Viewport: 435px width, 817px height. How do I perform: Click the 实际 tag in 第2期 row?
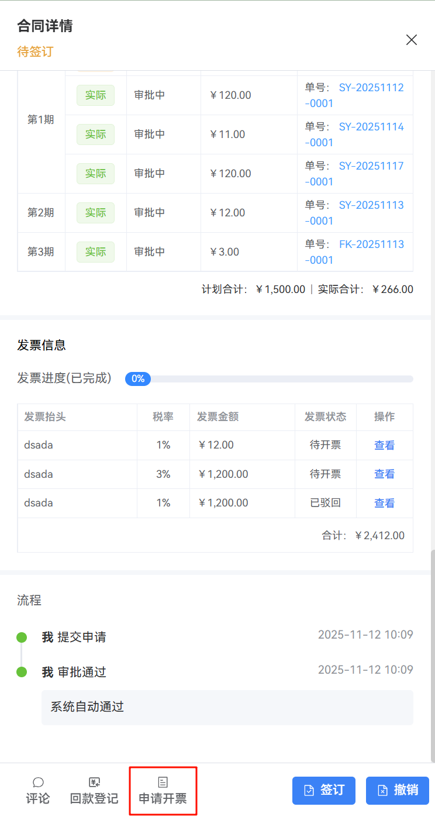[95, 213]
